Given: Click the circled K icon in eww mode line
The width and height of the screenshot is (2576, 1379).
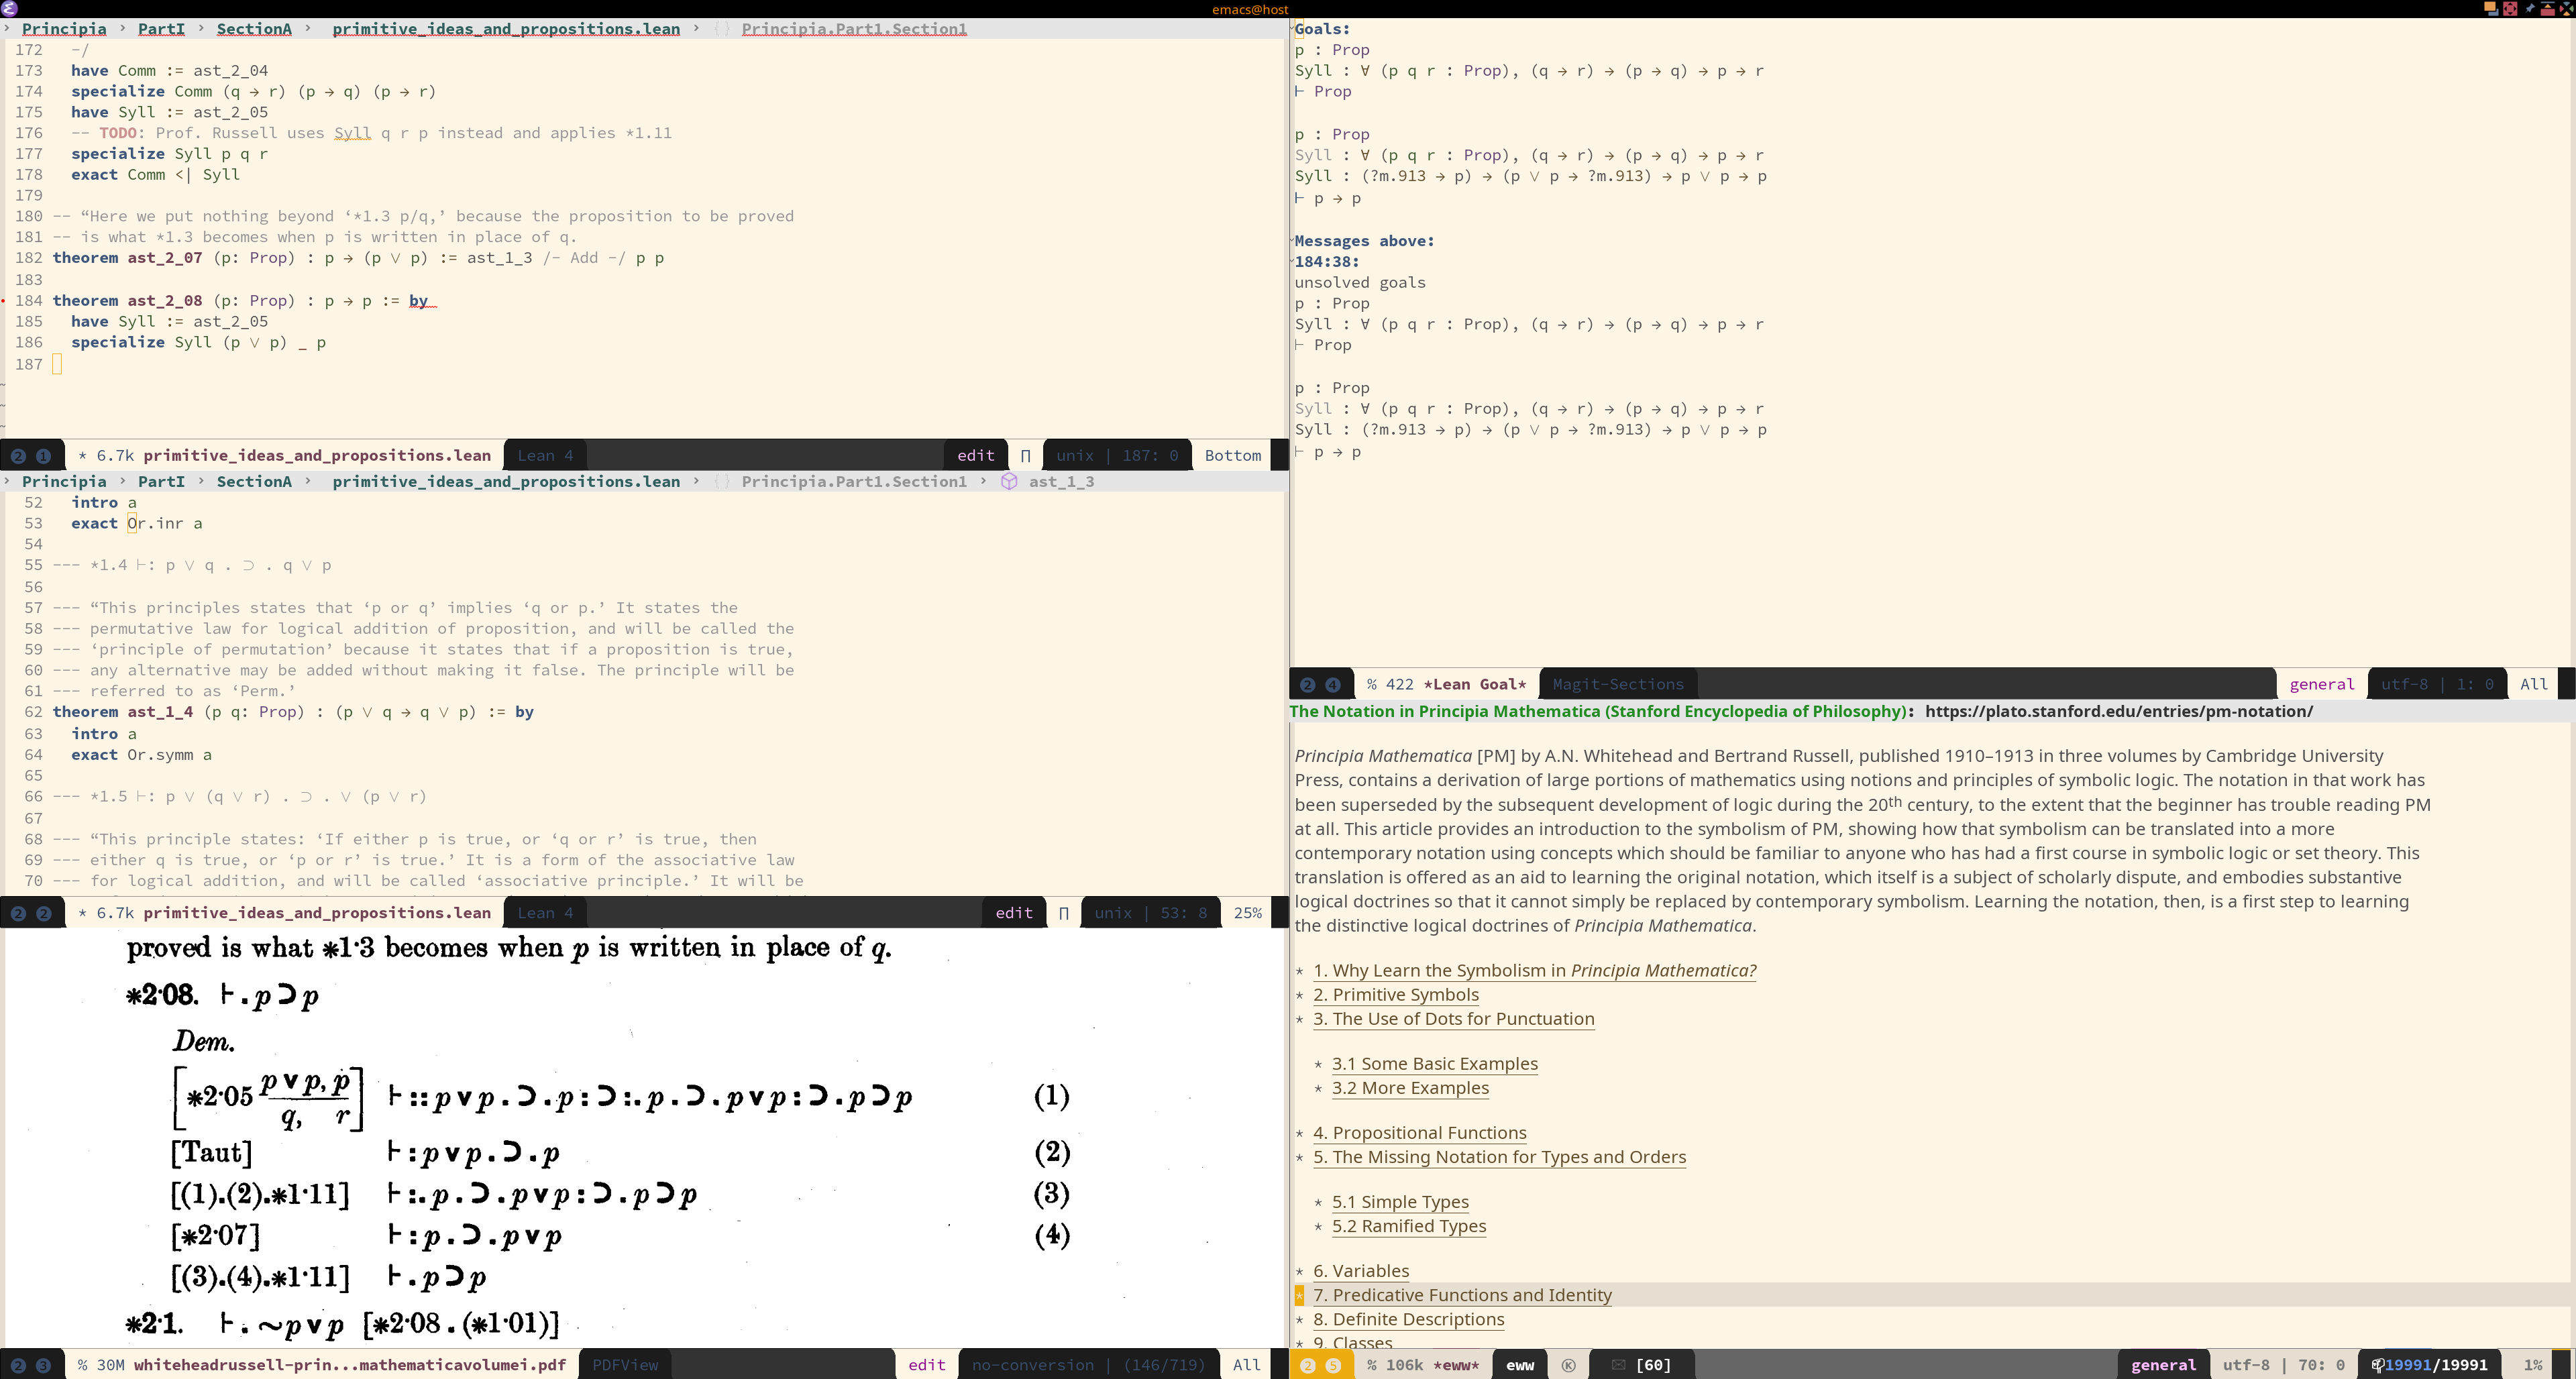Looking at the screenshot, I should [x=1568, y=1365].
